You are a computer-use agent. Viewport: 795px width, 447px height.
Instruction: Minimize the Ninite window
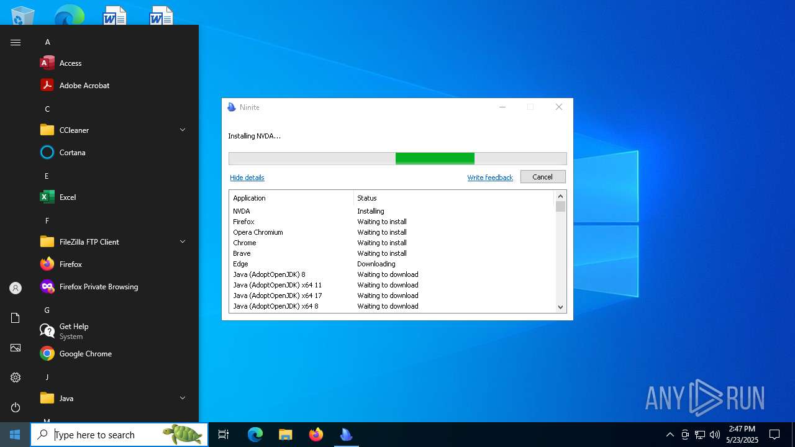502,107
